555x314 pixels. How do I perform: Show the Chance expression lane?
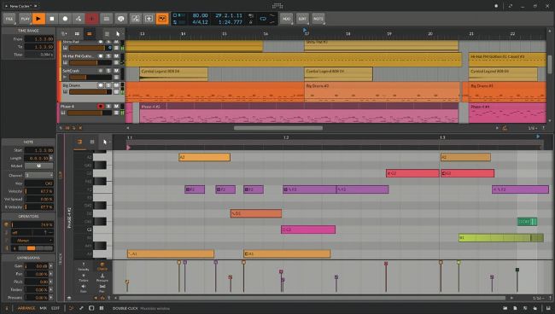pyautogui.click(x=102, y=266)
